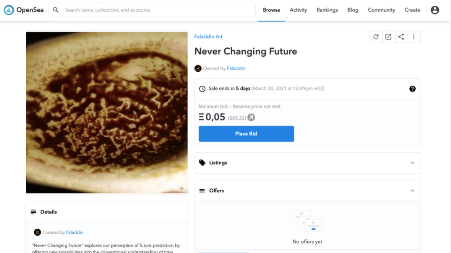The image size is (451, 253).
Task: Open item in new window icon
Action: (x=389, y=37)
